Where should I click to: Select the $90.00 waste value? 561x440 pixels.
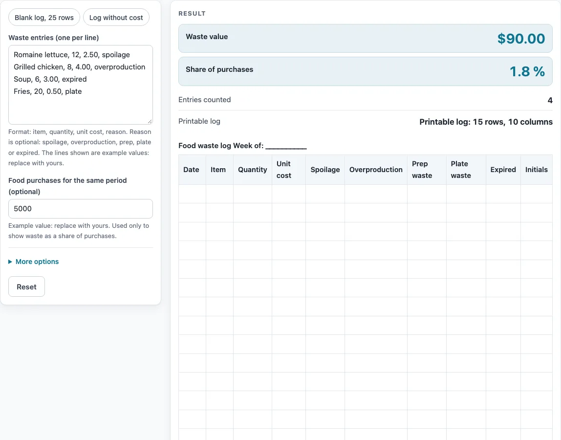pyautogui.click(x=521, y=39)
